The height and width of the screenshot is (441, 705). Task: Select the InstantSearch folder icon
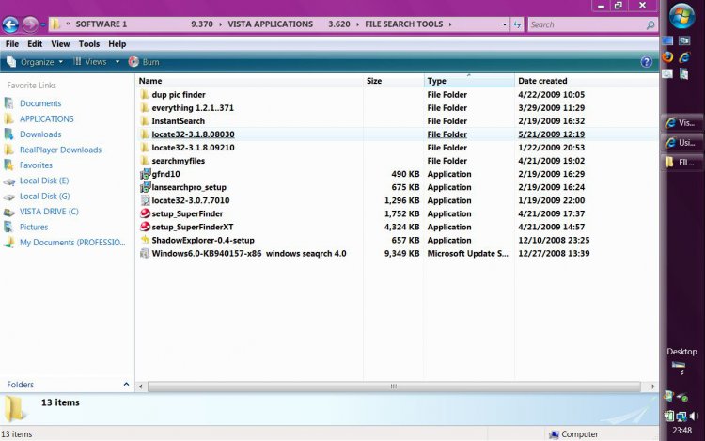click(145, 121)
